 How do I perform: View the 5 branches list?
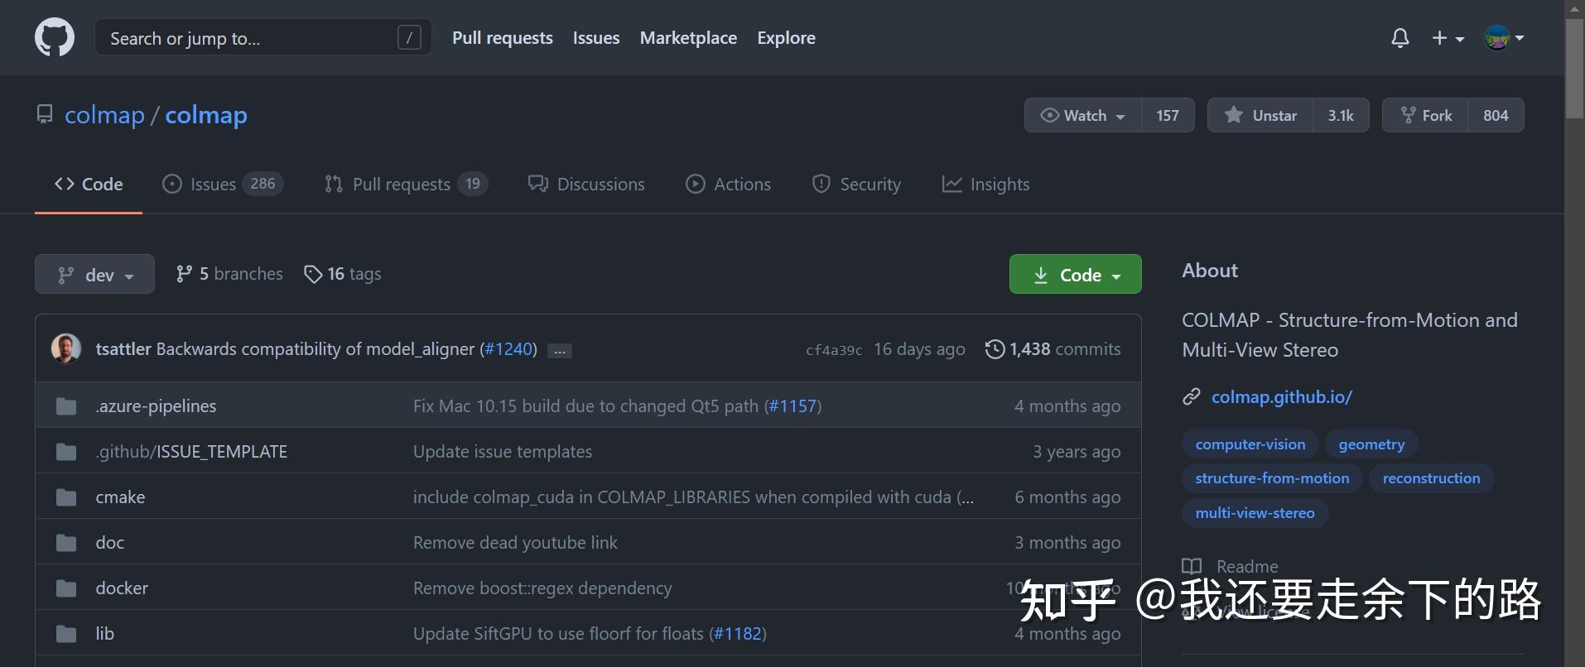click(229, 274)
